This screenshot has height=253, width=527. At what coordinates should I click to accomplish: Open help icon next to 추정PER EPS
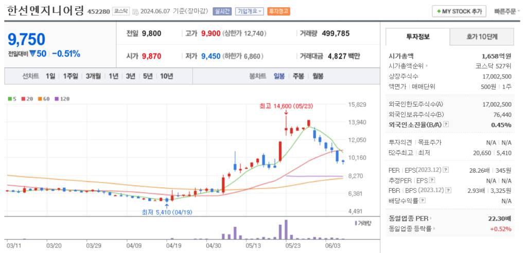tap(432, 180)
